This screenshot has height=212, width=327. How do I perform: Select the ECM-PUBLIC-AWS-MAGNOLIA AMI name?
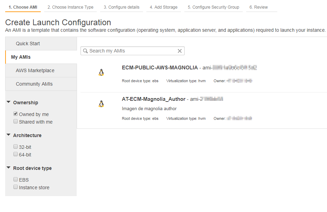160,68
